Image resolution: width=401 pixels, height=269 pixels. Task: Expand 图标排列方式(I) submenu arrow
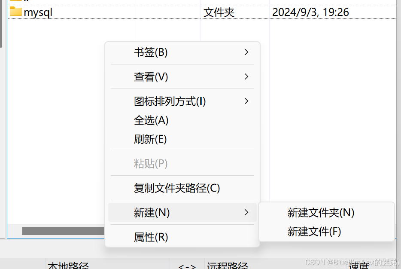tap(246, 101)
